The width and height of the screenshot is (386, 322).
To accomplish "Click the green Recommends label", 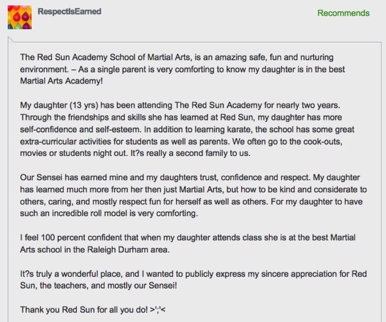I will pos(343,13).
